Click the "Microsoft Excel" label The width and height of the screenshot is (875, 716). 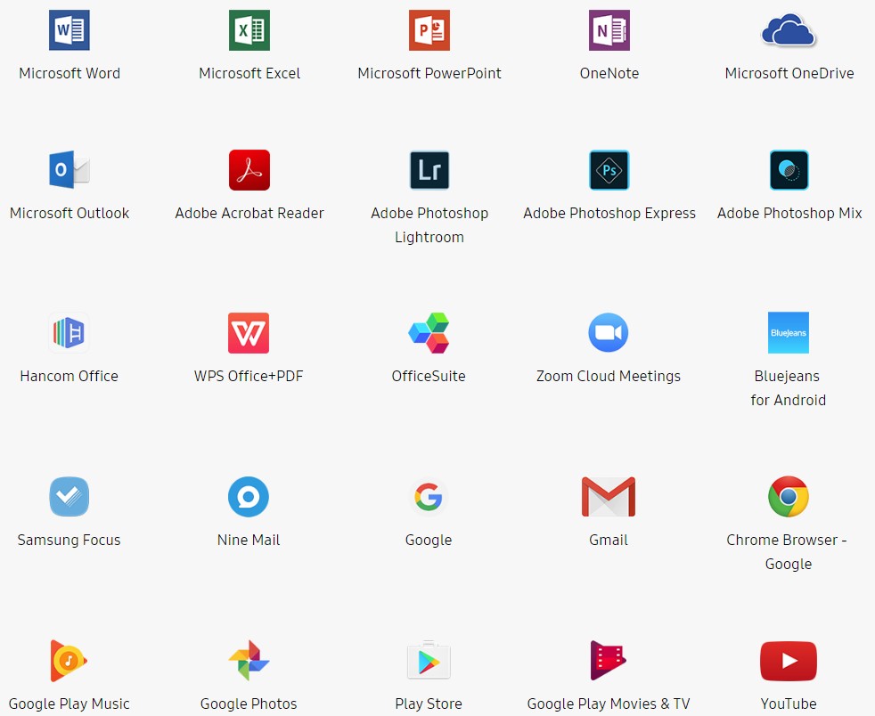click(249, 73)
